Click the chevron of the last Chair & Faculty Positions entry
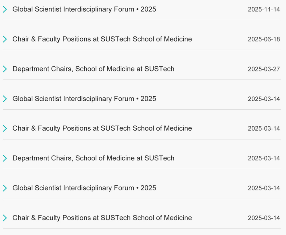 pyautogui.click(x=5, y=218)
